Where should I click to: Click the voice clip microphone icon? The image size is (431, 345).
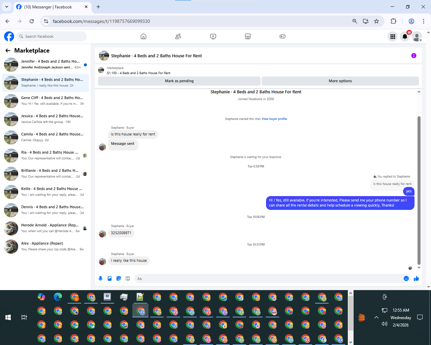pyautogui.click(x=100, y=278)
